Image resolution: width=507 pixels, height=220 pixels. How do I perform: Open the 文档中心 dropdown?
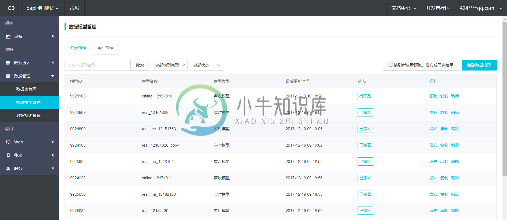[404, 8]
